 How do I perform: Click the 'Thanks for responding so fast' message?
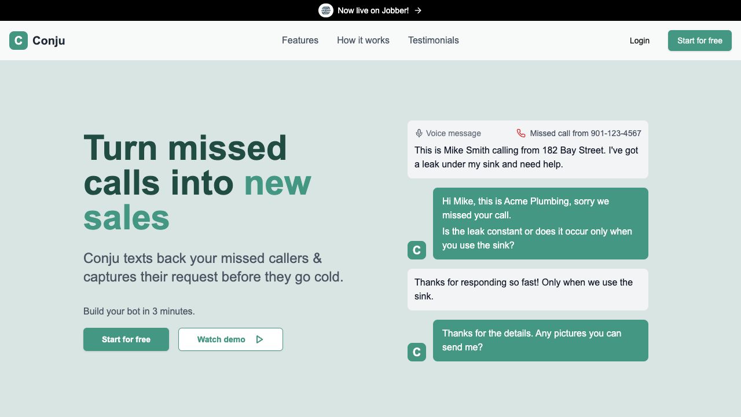527,290
